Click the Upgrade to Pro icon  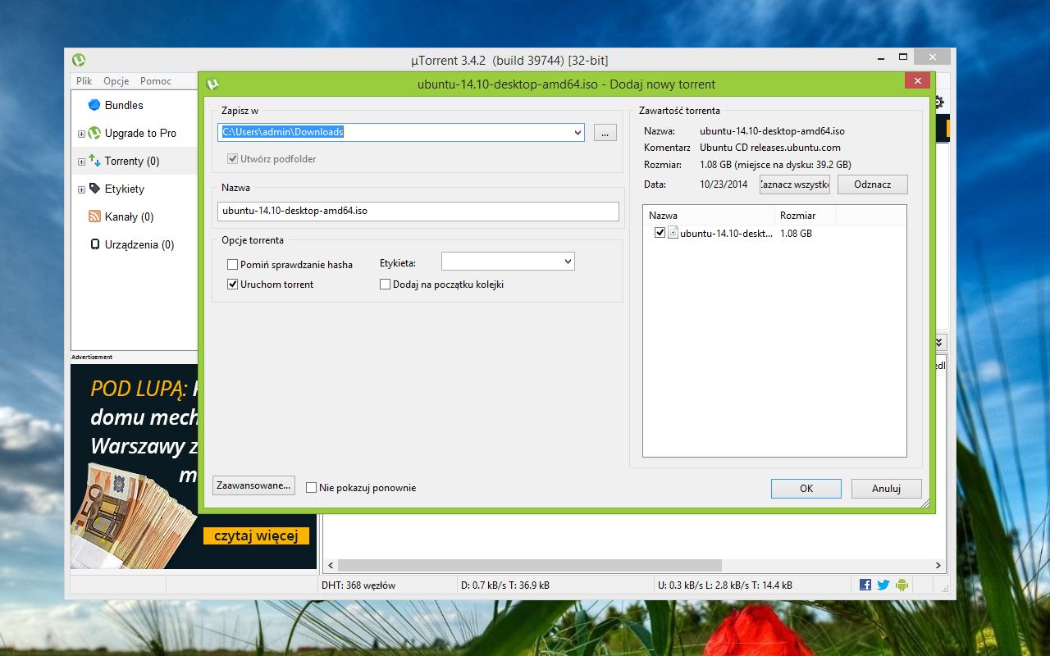tap(94, 133)
